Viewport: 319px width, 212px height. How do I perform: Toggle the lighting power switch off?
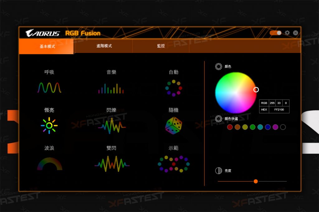275,33
